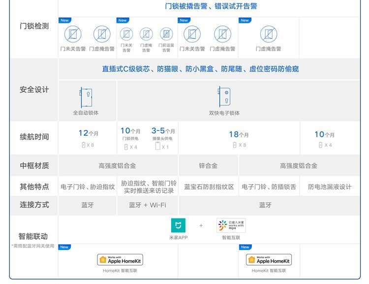This screenshot has width=369, height=284.
Task: Click the left Apple HomeKit badge
Action: (x=120, y=260)
